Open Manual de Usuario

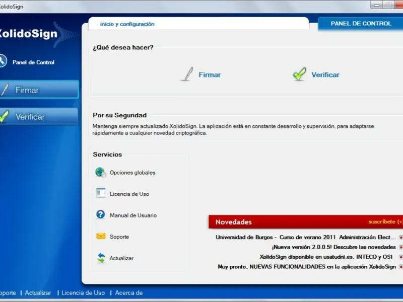click(x=133, y=215)
